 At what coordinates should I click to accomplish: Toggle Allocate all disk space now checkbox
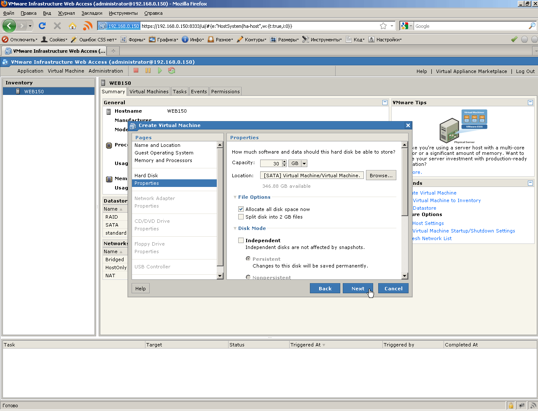click(241, 209)
